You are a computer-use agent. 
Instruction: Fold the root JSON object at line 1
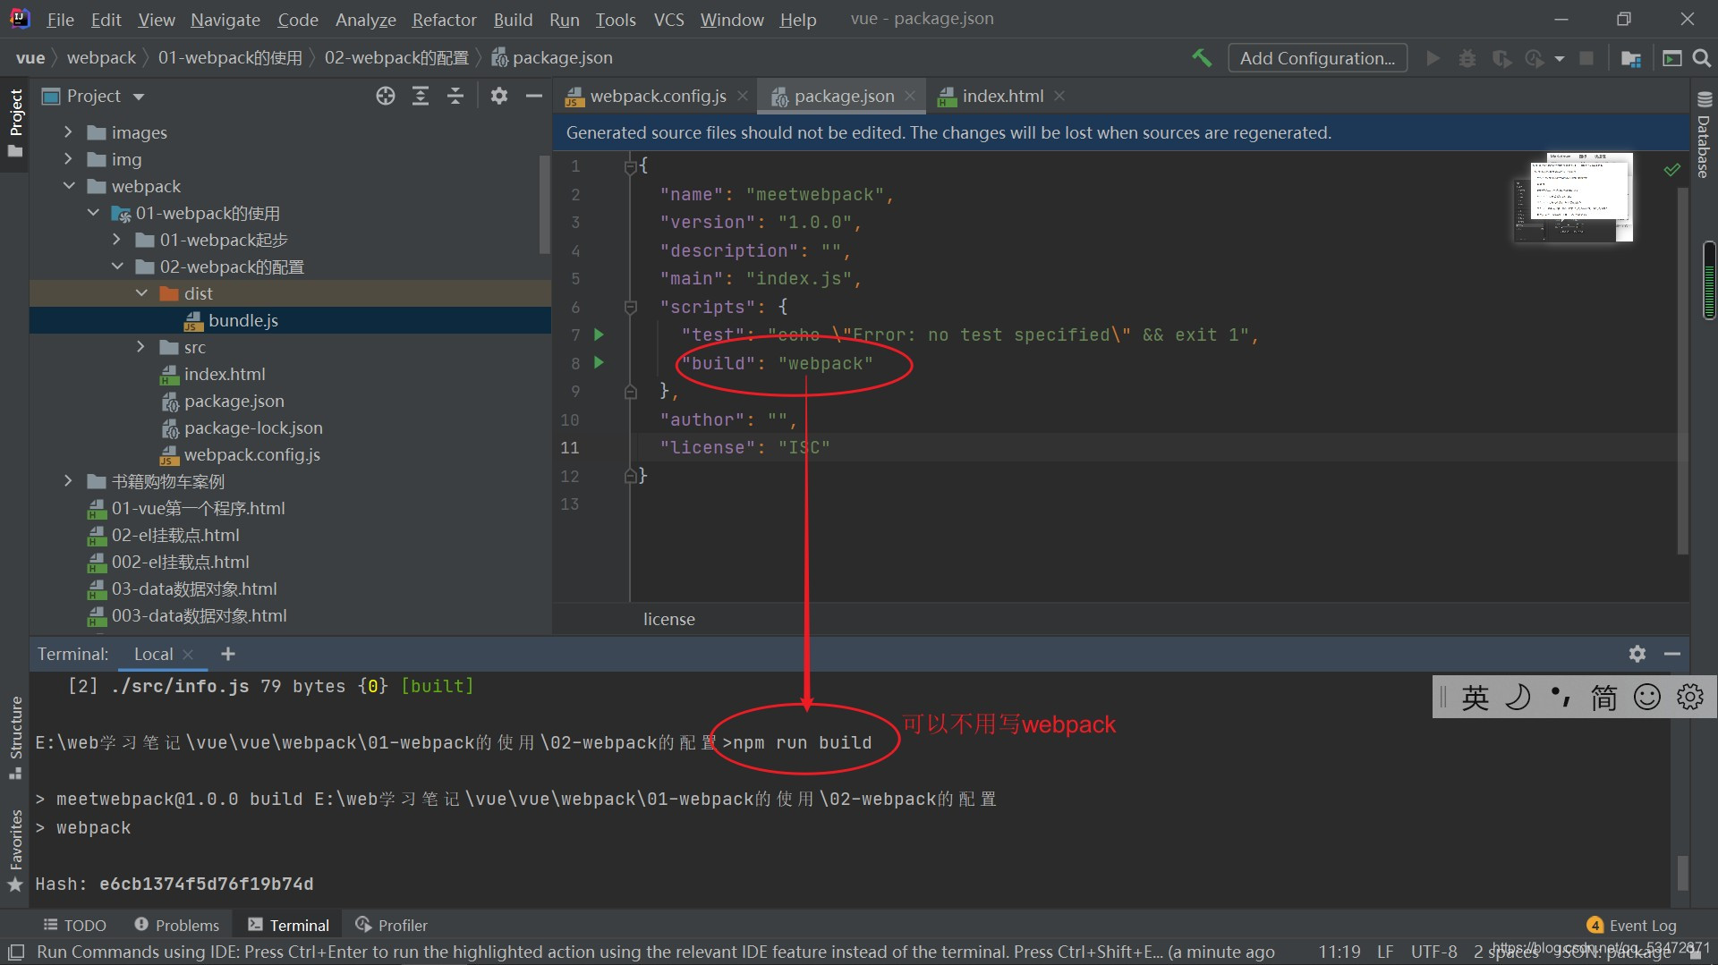click(630, 166)
